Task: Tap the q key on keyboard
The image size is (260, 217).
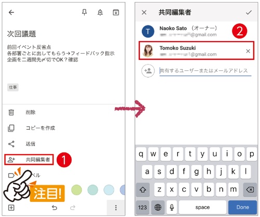Action: pos(141,154)
